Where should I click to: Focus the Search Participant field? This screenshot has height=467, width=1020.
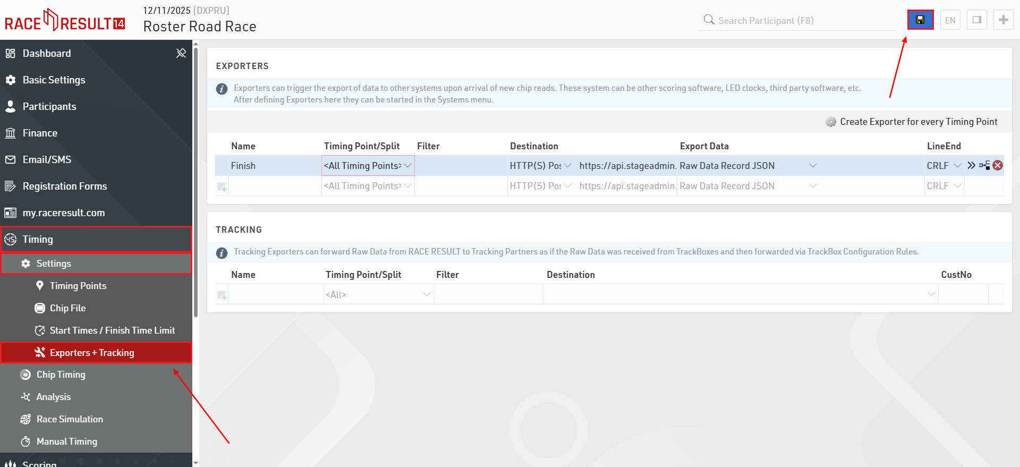tap(797, 20)
